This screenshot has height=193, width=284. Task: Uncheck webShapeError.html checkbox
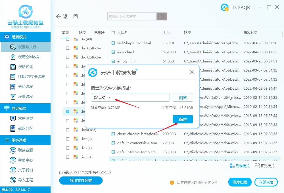coord(113,43)
